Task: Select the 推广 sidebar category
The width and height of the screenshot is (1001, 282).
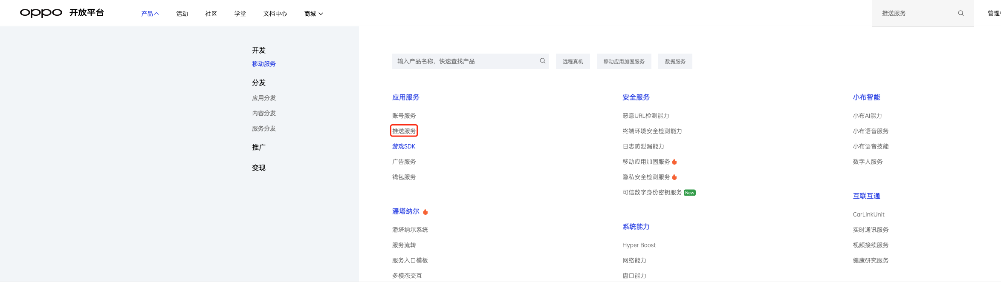Action: point(259,147)
